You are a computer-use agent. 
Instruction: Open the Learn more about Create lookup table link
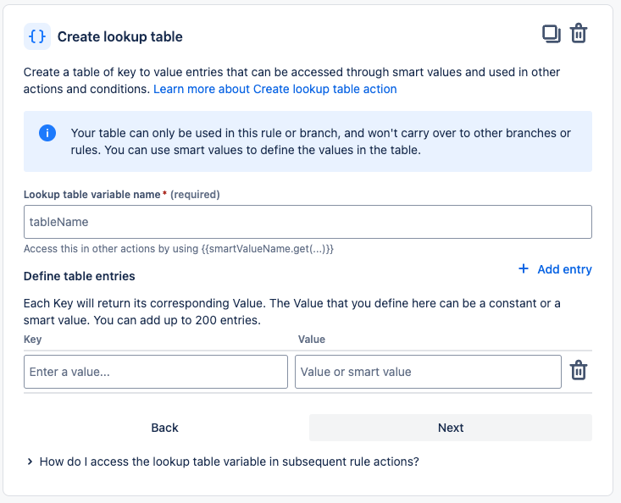point(274,89)
